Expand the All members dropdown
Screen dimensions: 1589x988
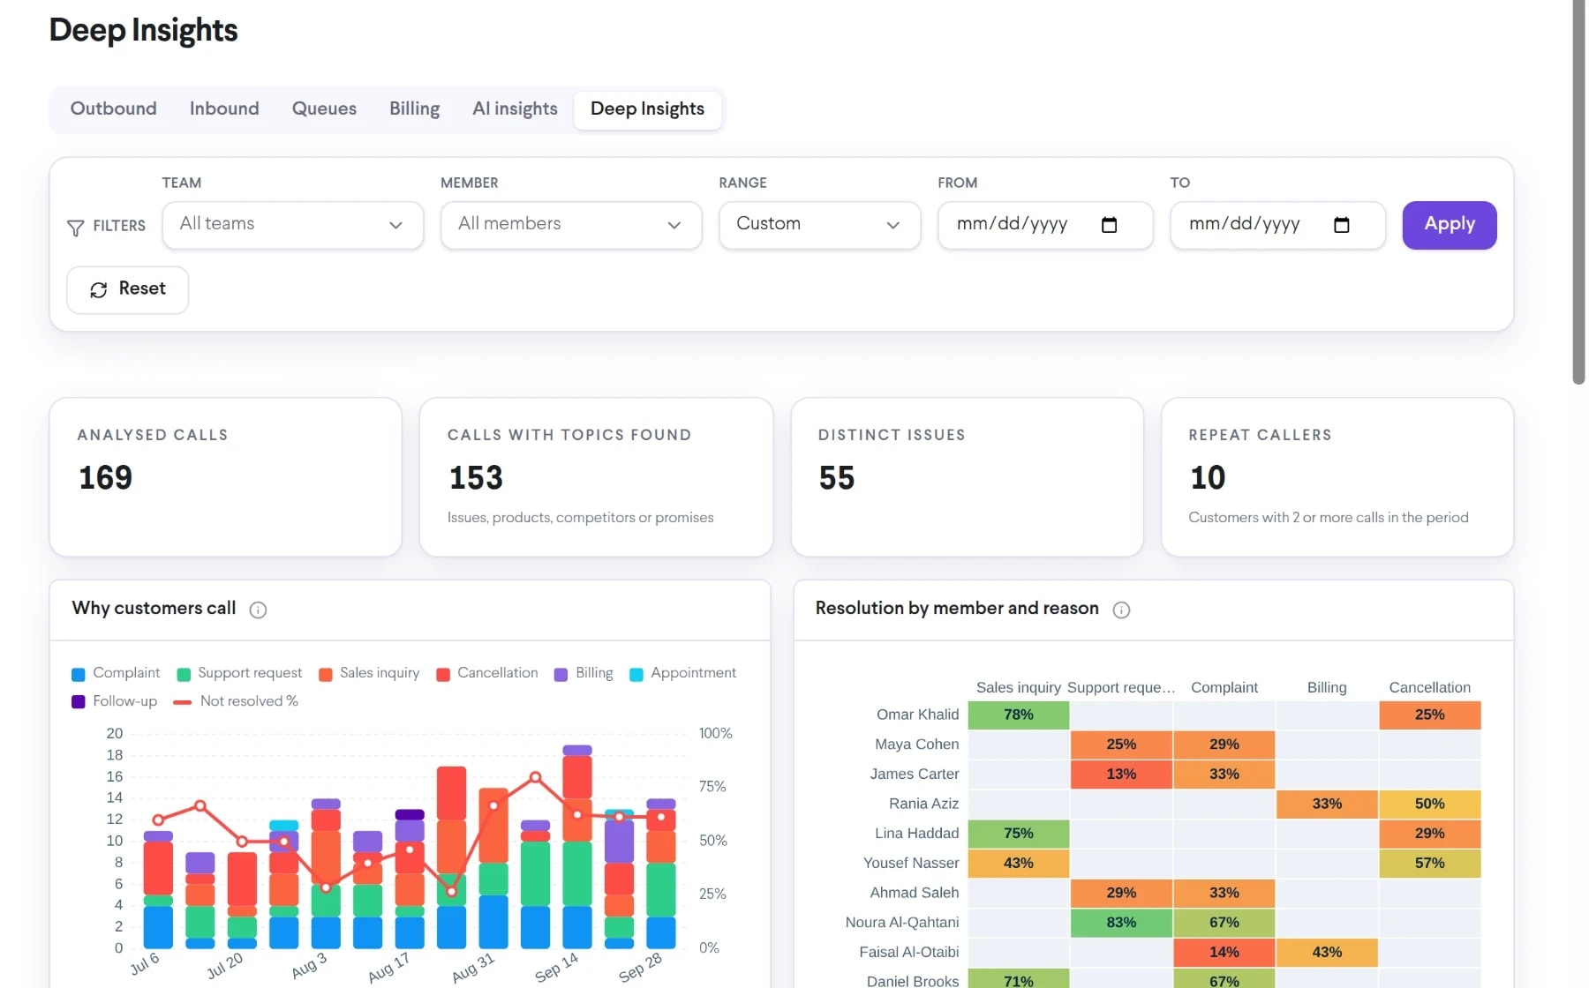point(571,225)
